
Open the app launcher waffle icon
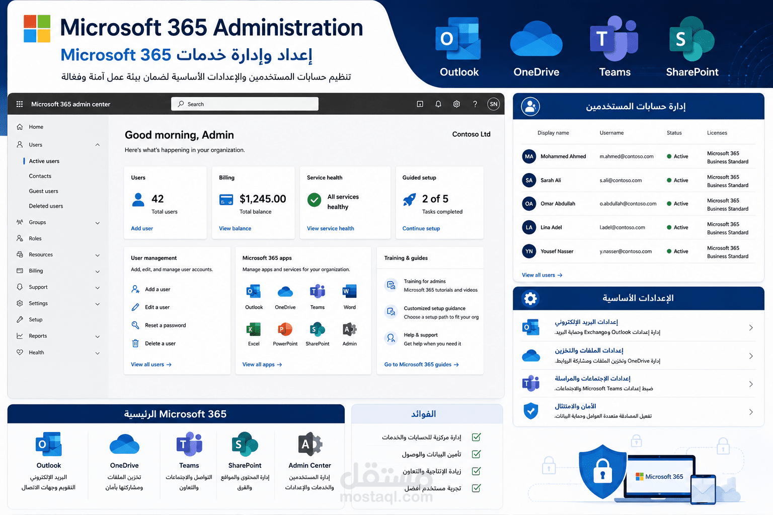point(20,104)
